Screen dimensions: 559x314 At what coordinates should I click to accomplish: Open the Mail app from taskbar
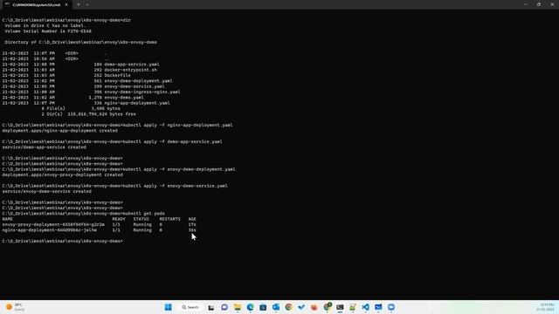click(x=378, y=307)
